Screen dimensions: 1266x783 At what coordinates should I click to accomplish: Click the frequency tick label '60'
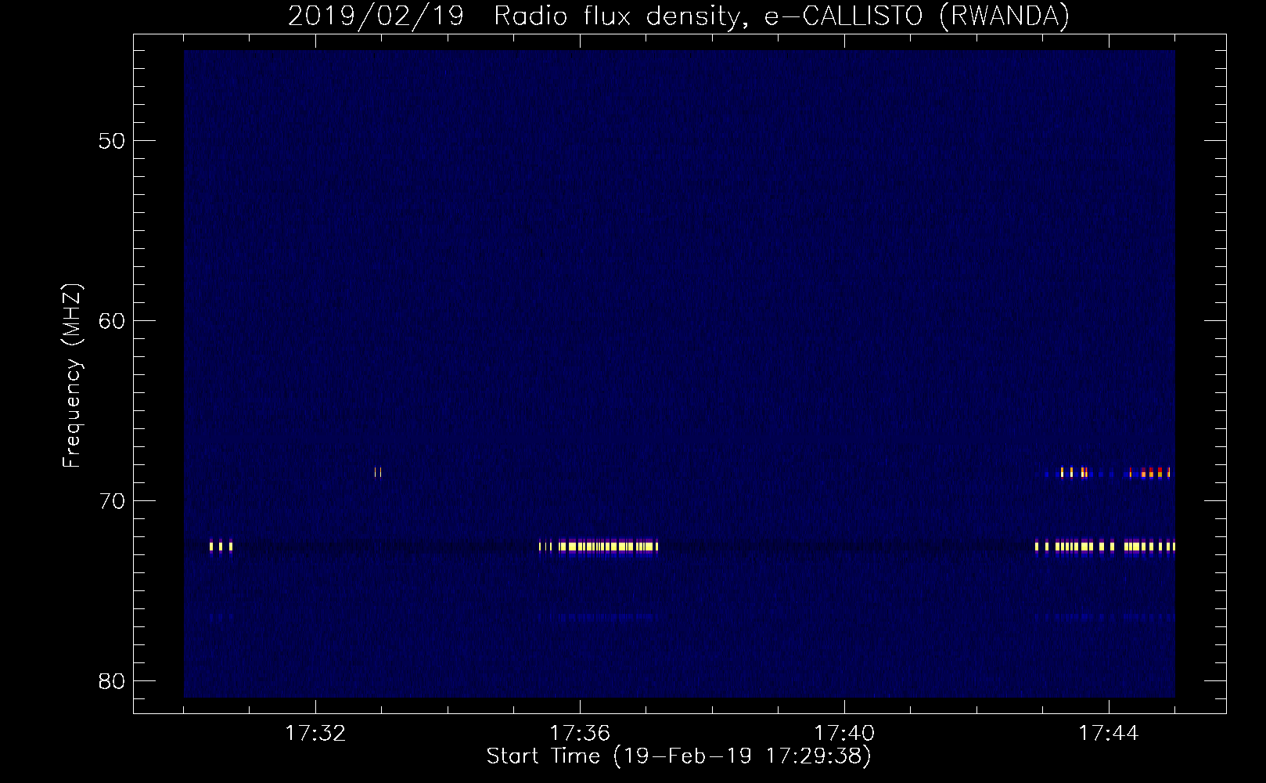tap(113, 321)
